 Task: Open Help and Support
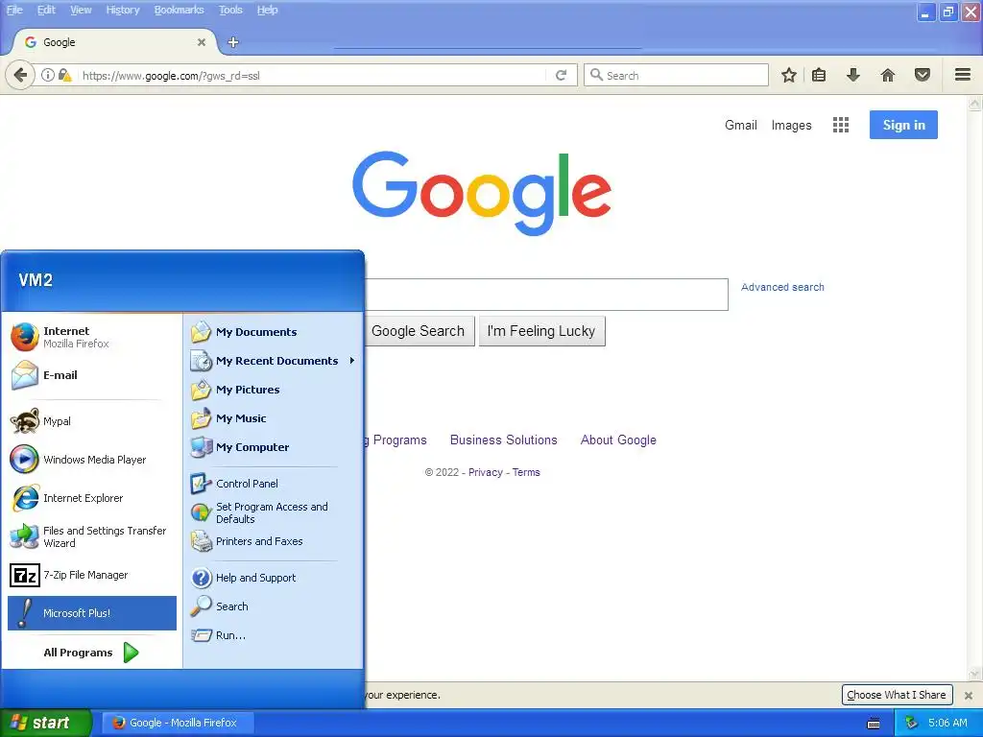pos(274,578)
